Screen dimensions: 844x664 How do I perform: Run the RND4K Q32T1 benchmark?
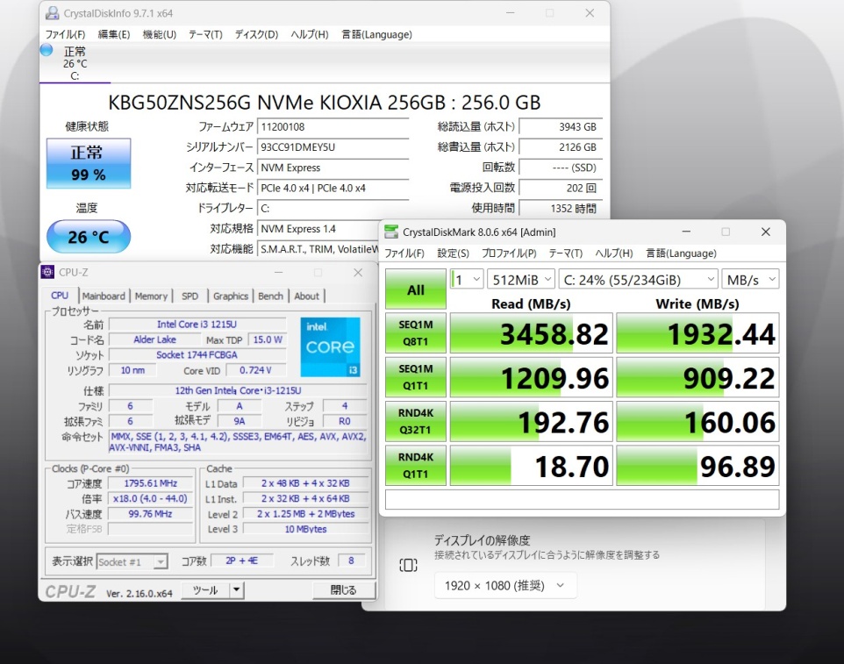pos(416,421)
